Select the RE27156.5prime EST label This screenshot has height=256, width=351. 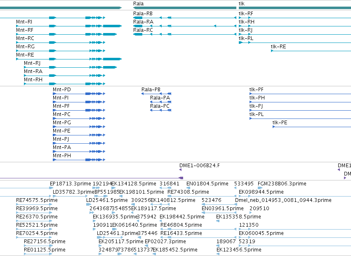(45, 242)
